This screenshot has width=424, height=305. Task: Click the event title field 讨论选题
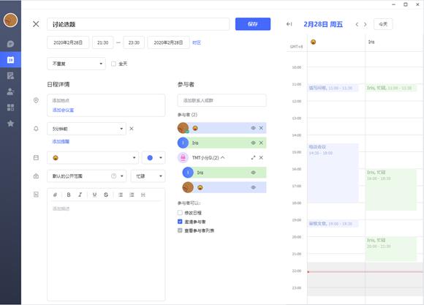point(138,24)
